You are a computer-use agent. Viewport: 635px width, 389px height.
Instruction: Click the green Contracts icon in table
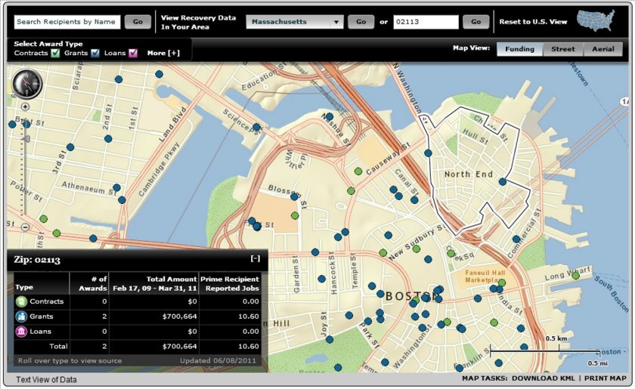coord(21,301)
